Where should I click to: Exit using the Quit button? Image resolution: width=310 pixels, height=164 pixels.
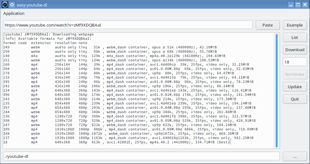click(295, 99)
